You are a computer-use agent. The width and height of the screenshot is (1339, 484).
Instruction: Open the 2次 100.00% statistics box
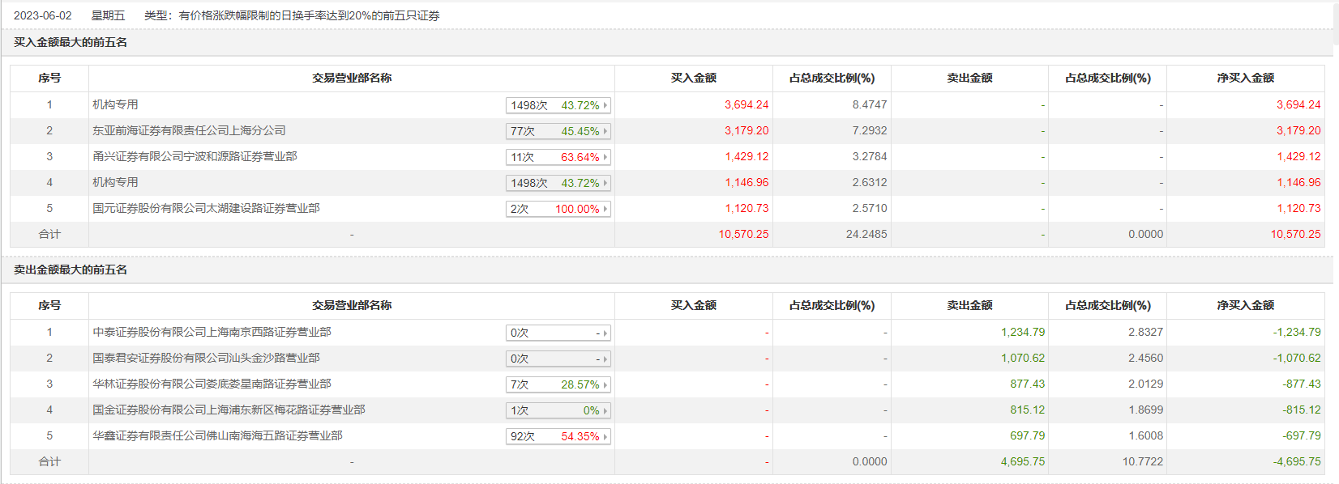click(558, 209)
